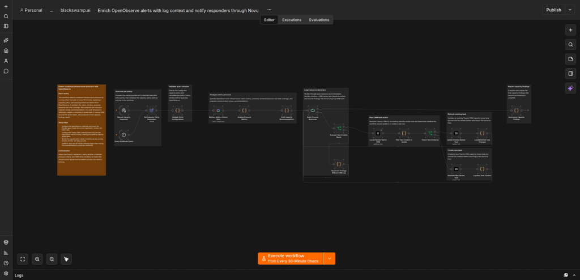This screenshot has width=580, height=280.
Task: Select the Draft Capacity Recommendations node
Action: point(286,111)
